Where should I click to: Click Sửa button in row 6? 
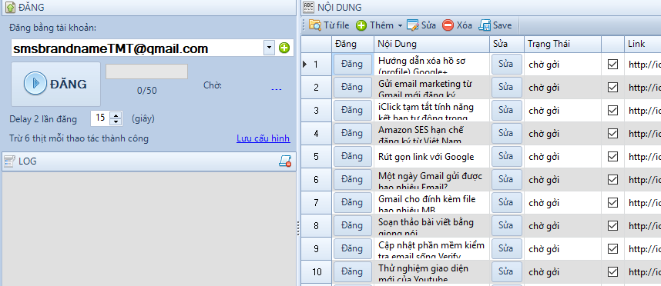pos(507,180)
